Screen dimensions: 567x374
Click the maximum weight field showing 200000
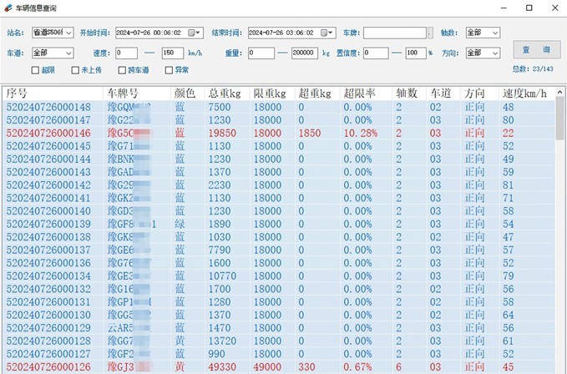pos(303,53)
